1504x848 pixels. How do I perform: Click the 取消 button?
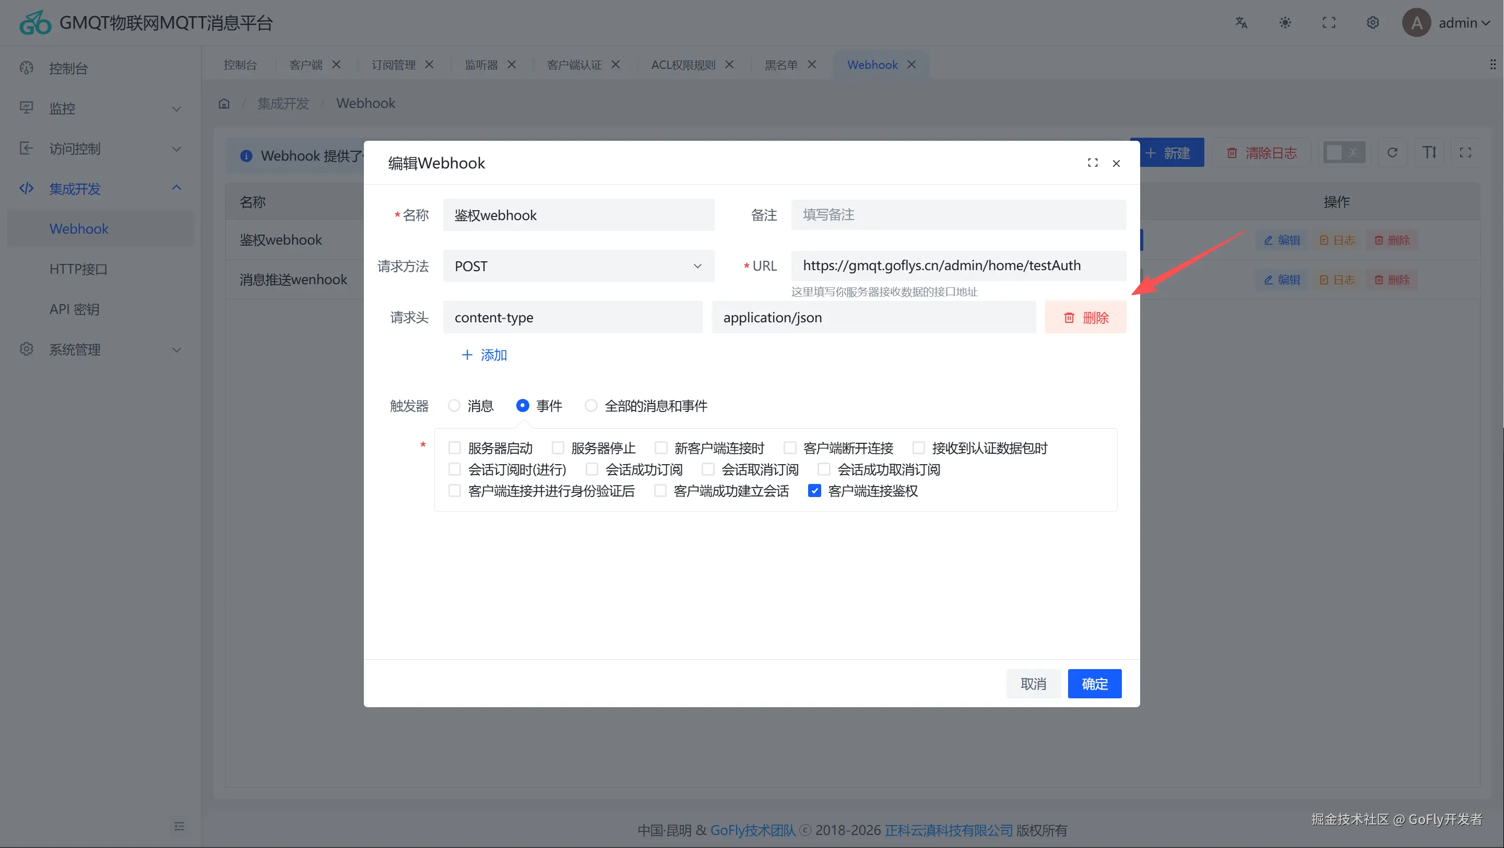1034,684
